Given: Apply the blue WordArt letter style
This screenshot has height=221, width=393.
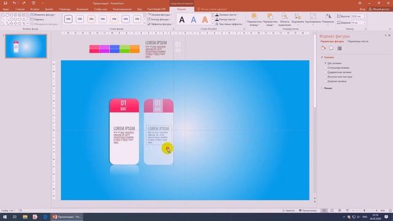Looking at the screenshot, I should click(x=193, y=20).
